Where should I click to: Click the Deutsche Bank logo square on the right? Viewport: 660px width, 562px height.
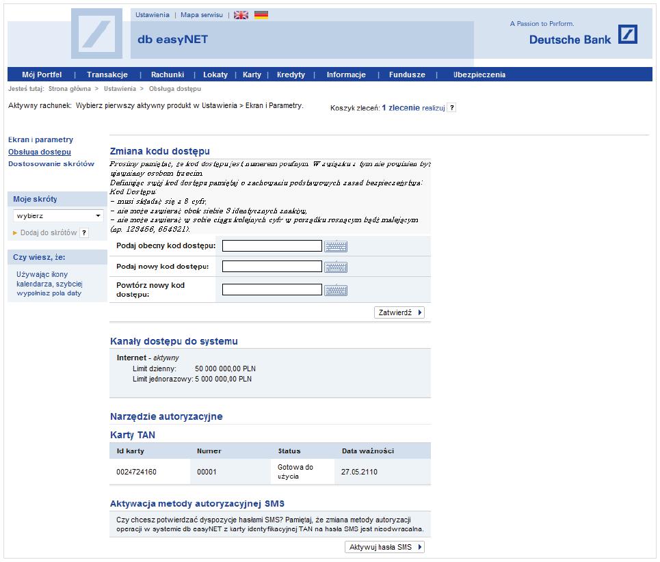[x=628, y=34]
